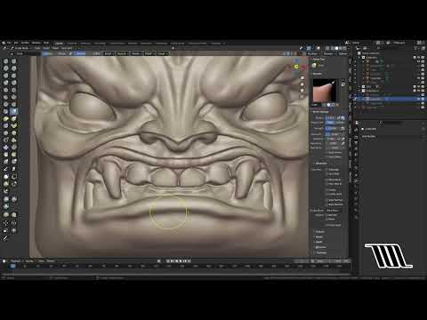The height and width of the screenshot is (320, 427).
Task: Adjust the brush Strength slider
Action: click(332, 128)
